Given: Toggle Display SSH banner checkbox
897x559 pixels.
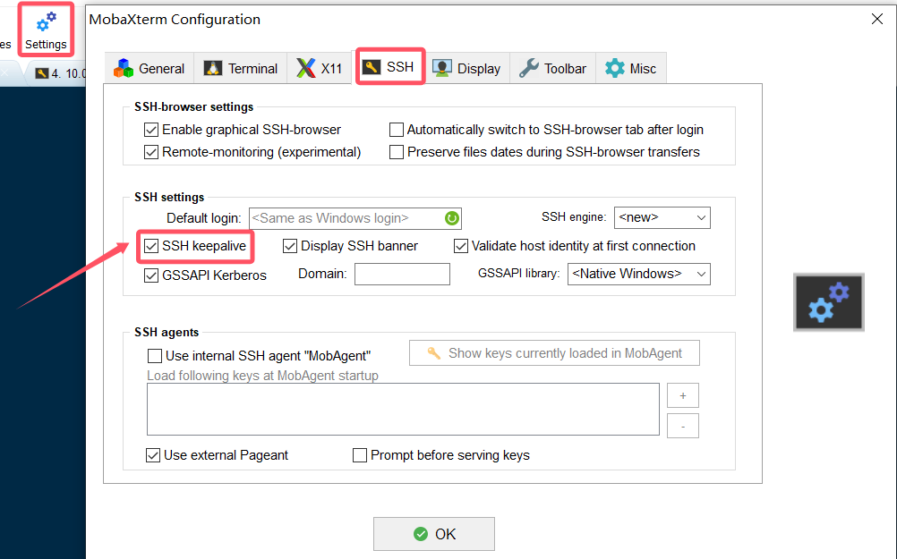Looking at the screenshot, I should click(x=290, y=246).
